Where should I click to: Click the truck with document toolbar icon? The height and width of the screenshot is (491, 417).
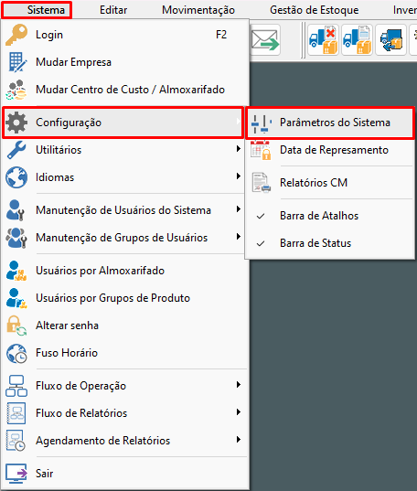point(358,40)
